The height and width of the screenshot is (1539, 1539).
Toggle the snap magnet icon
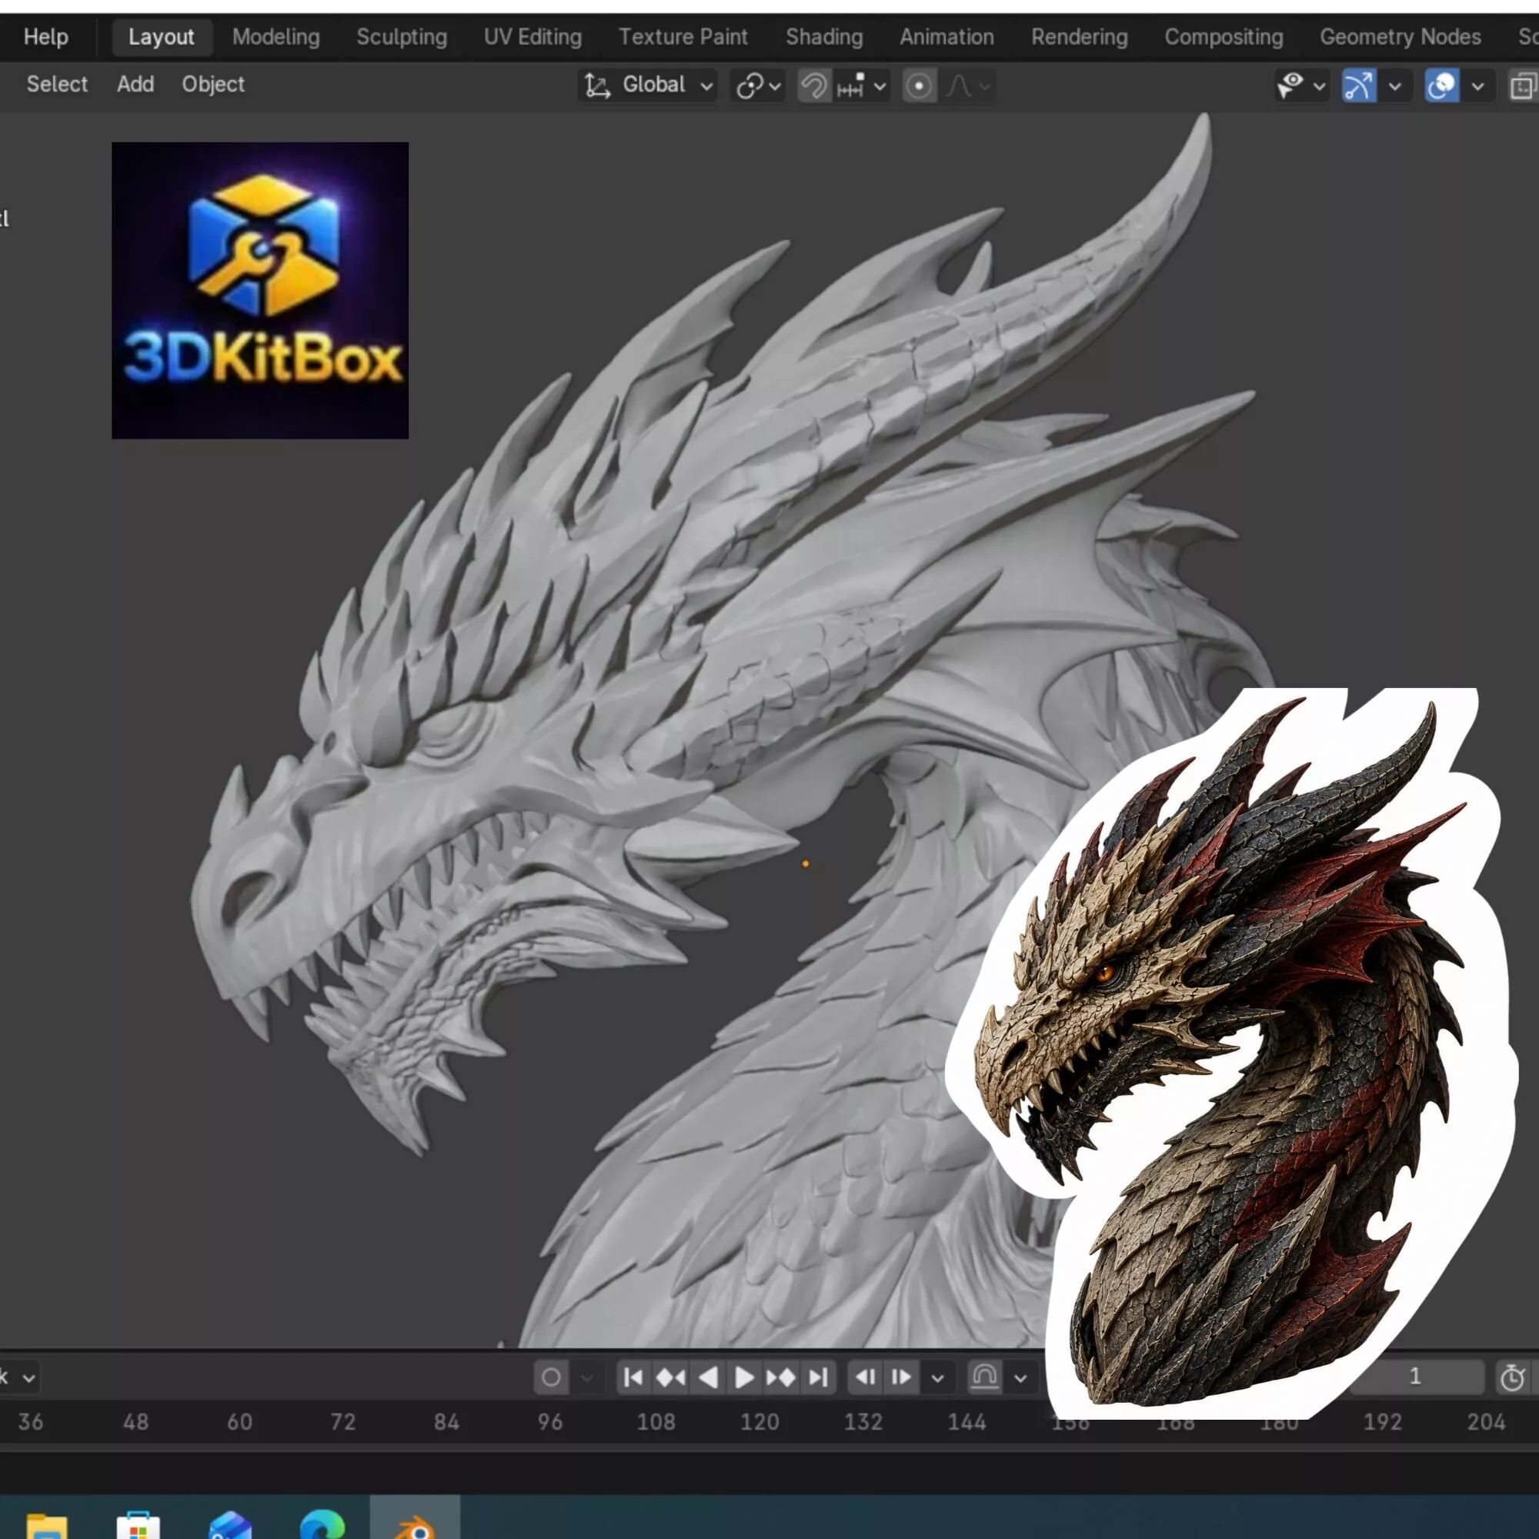point(813,85)
